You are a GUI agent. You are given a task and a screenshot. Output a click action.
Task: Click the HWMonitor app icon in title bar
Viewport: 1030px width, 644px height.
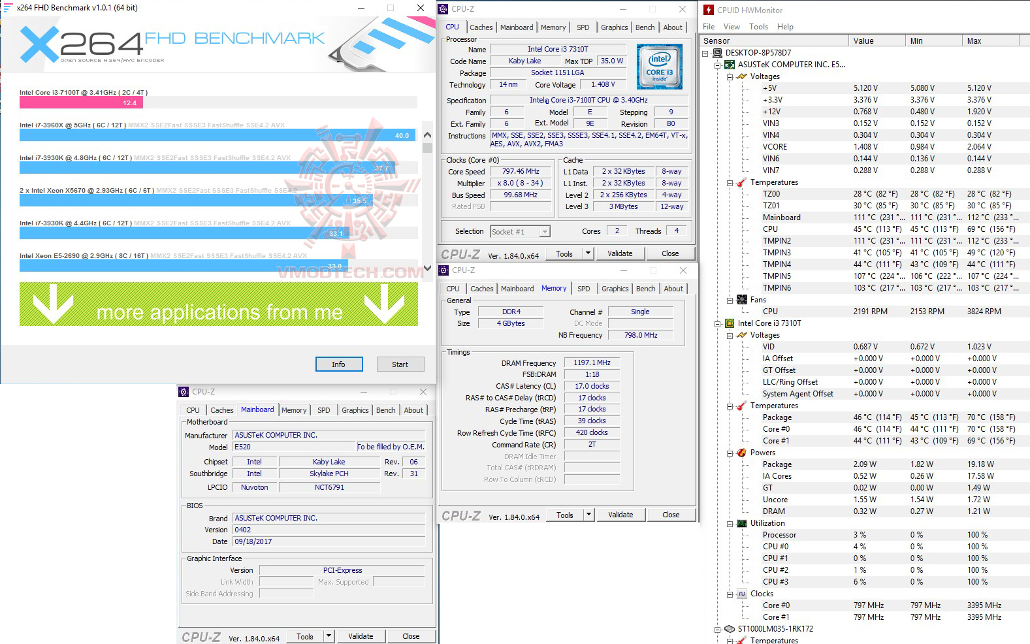point(709,10)
